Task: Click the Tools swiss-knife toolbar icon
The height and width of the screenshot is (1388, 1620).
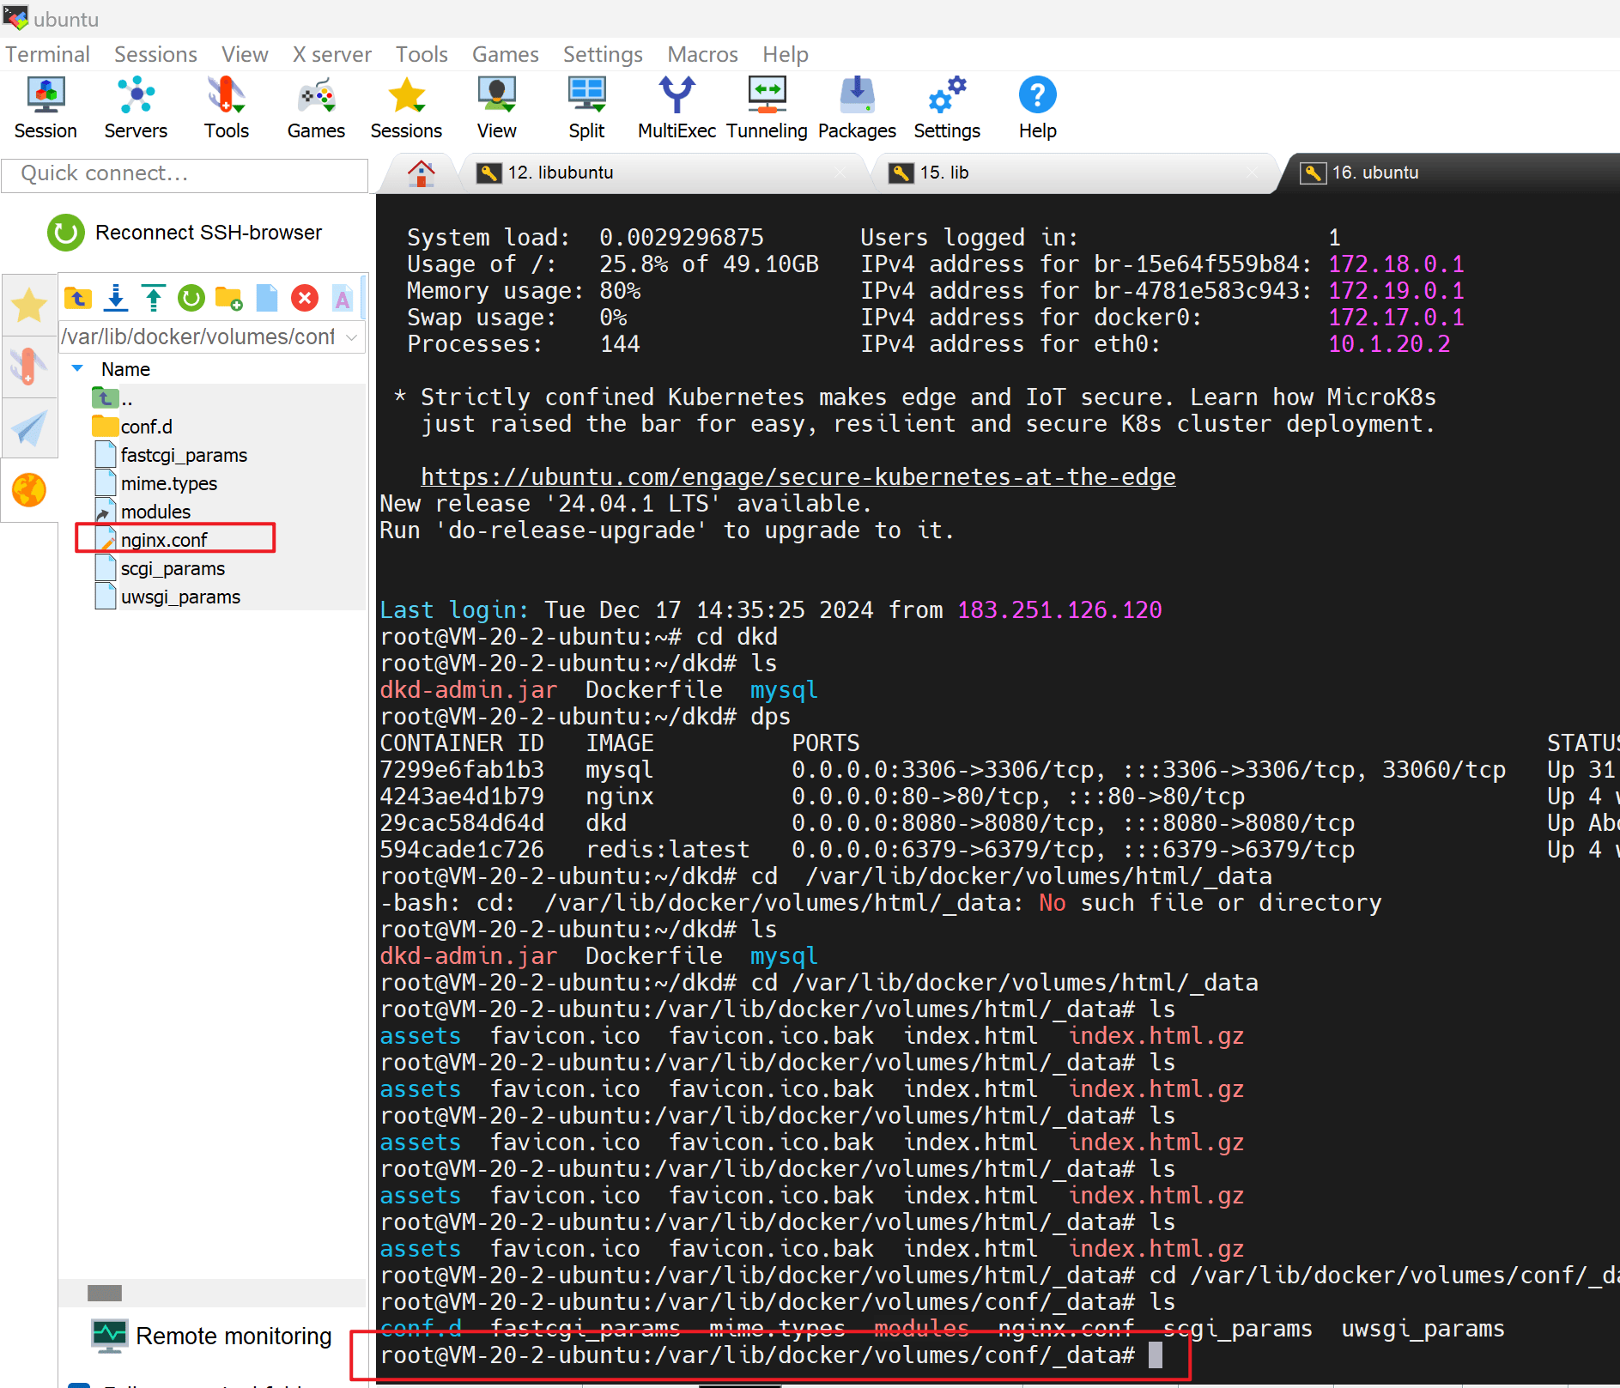Action: 227,107
